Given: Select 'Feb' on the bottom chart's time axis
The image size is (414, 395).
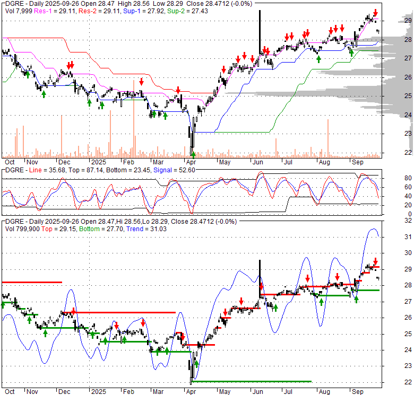Looking at the screenshot, I should pos(128,392).
